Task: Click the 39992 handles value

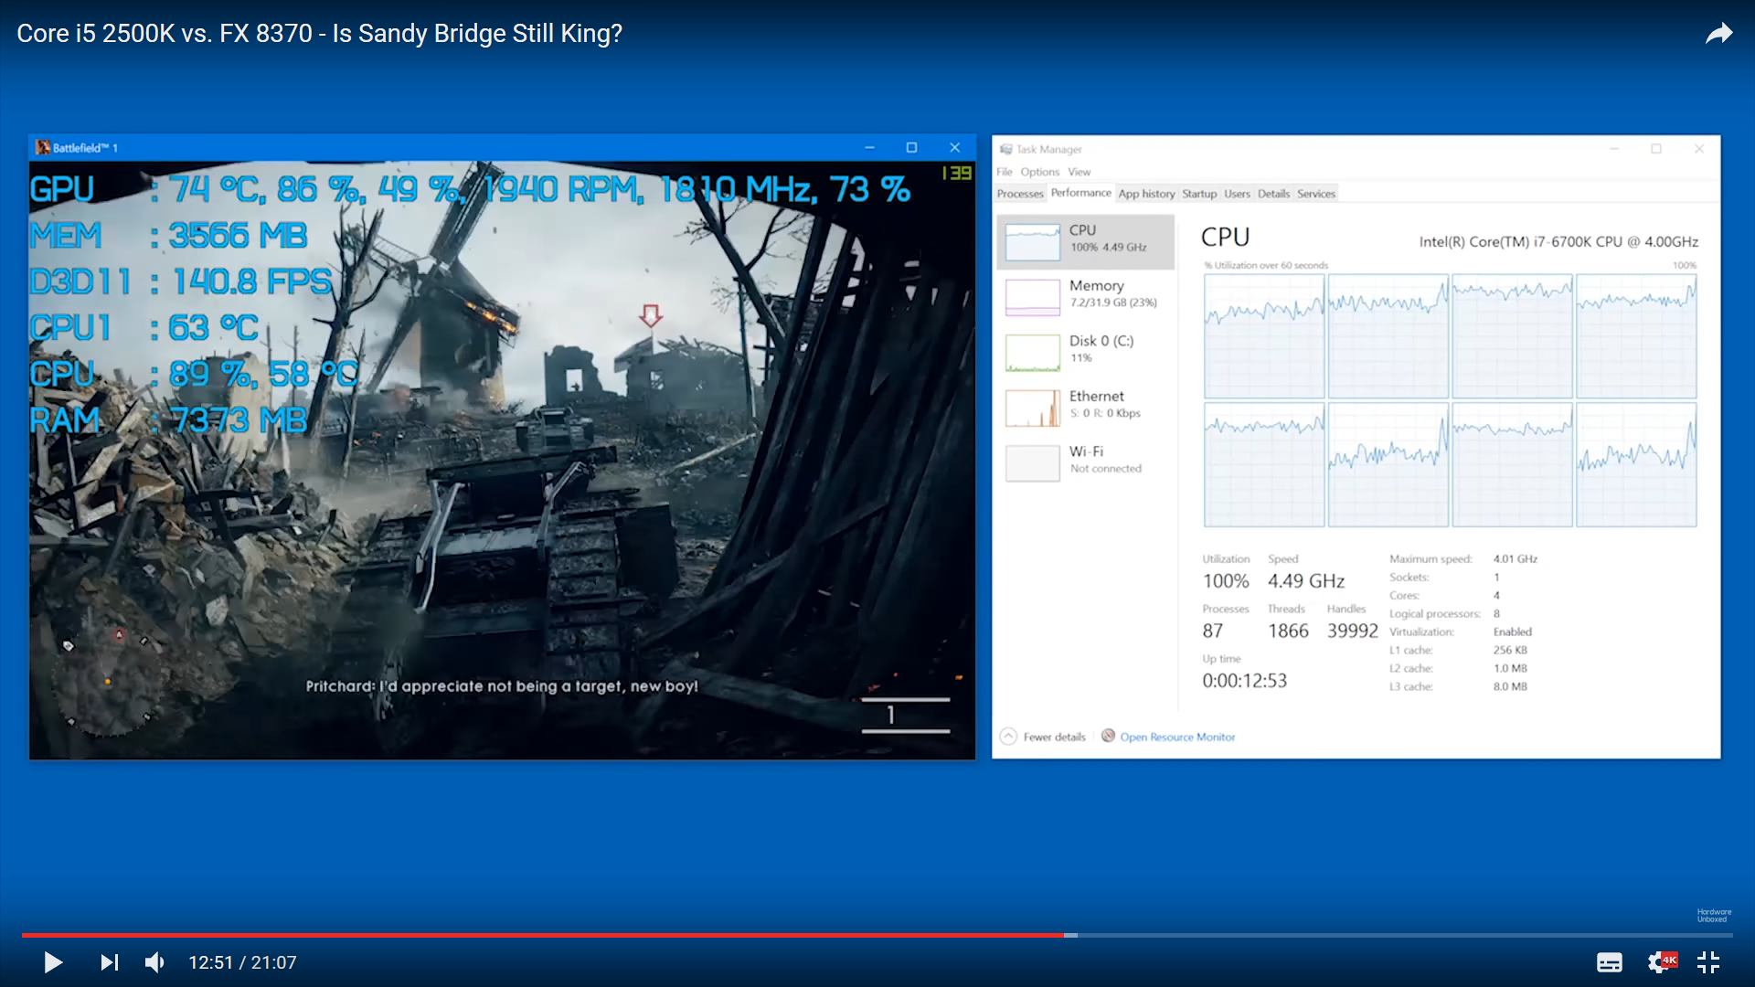Action: (x=1352, y=631)
